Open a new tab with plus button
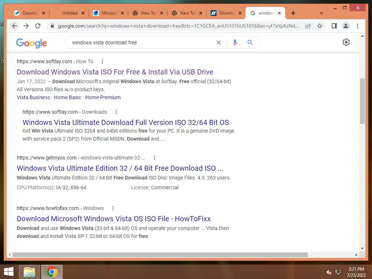Image resolution: width=372 pixels, height=279 pixels. click(293, 13)
